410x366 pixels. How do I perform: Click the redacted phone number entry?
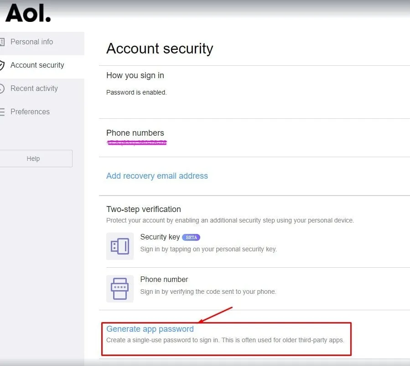[x=137, y=143]
